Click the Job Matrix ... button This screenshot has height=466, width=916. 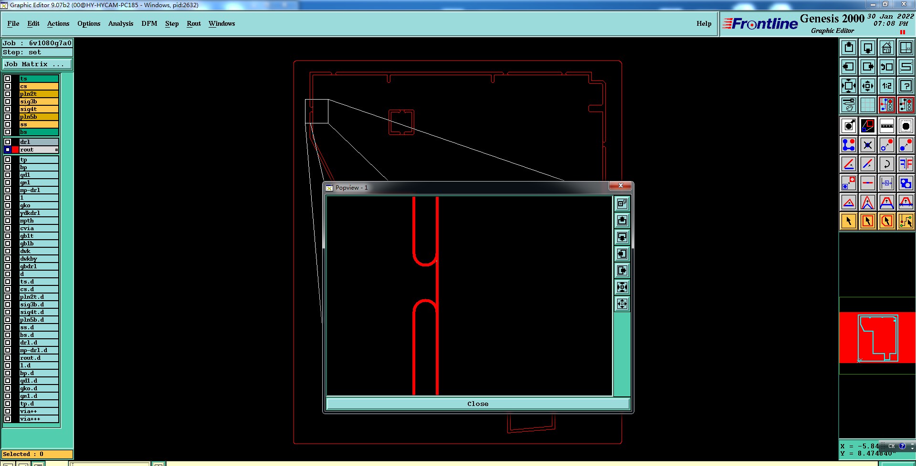click(x=37, y=64)
